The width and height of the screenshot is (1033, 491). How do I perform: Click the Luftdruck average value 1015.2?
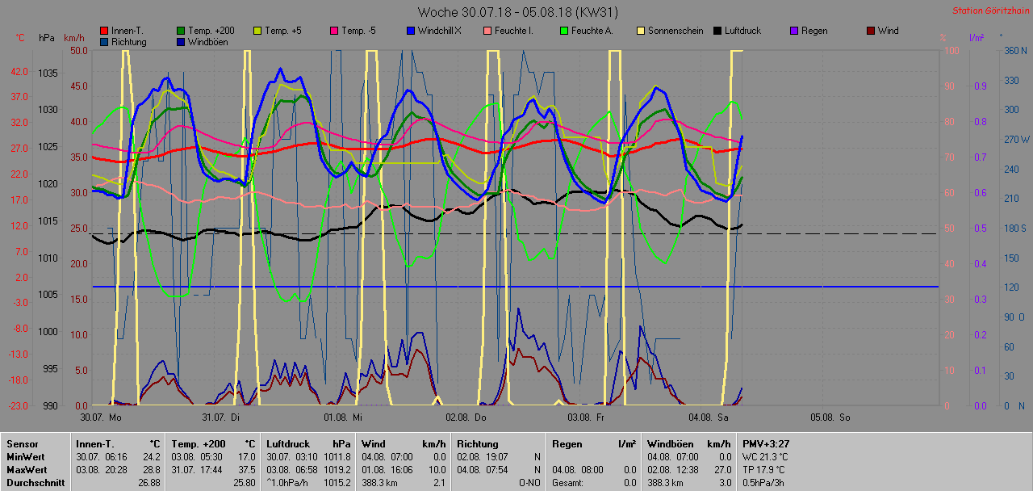pyautogui.click(x=337, y=482)
